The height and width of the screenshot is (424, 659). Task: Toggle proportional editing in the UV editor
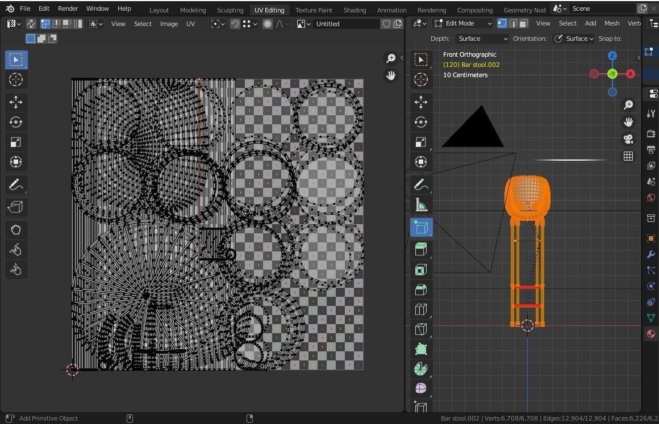[268, 24]
